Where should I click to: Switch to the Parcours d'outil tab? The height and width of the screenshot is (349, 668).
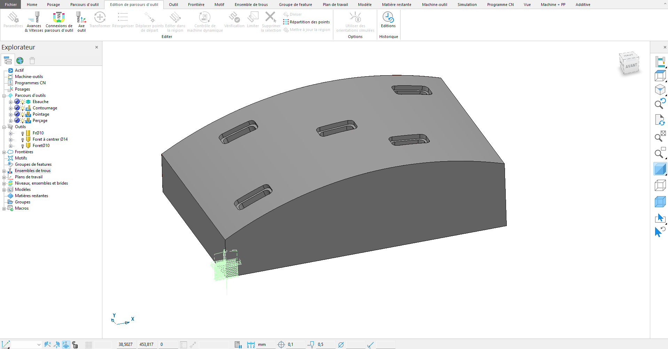coord(84,5)
